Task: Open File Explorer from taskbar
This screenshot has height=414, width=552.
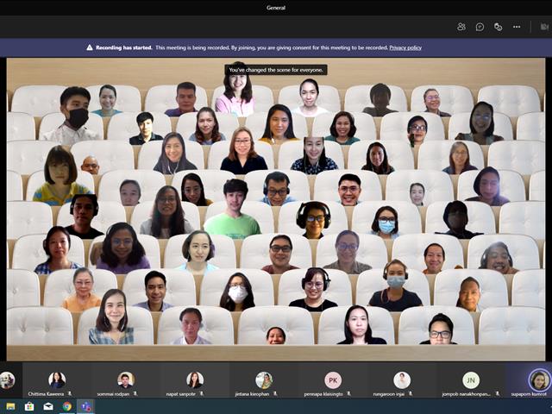Action: (10, 406)
